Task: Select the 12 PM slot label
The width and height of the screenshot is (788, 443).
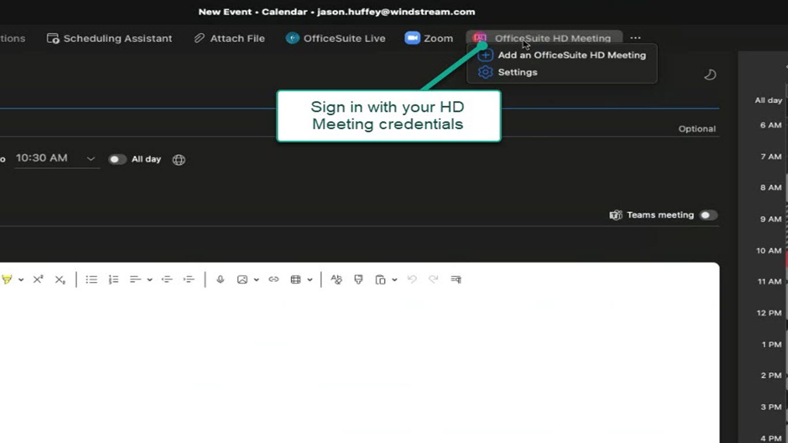Action: click(769, 313)
